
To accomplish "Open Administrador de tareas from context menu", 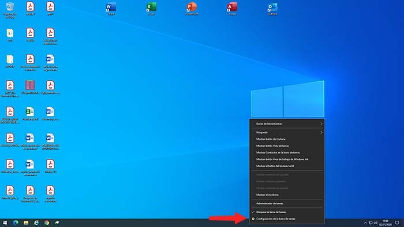I will (287, 203).
